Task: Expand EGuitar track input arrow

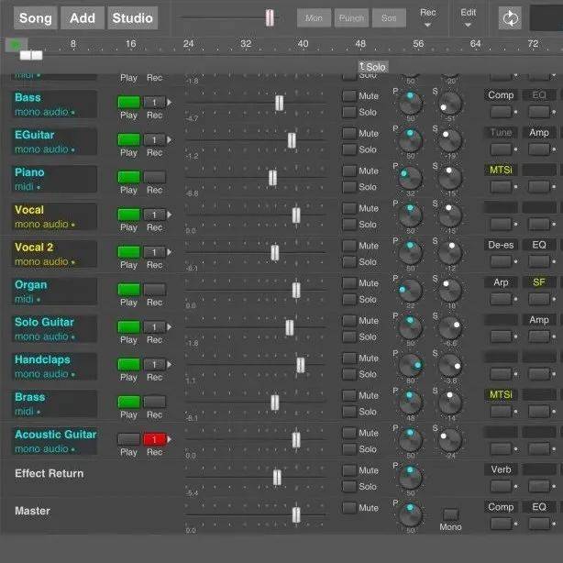Action: [169, 139]
